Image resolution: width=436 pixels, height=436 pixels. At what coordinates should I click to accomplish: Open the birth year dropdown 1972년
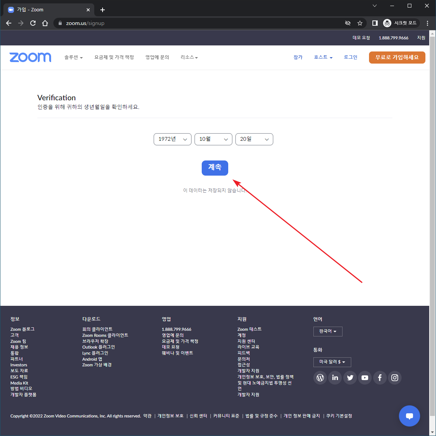pyautogui.click(x=173, y=139)
